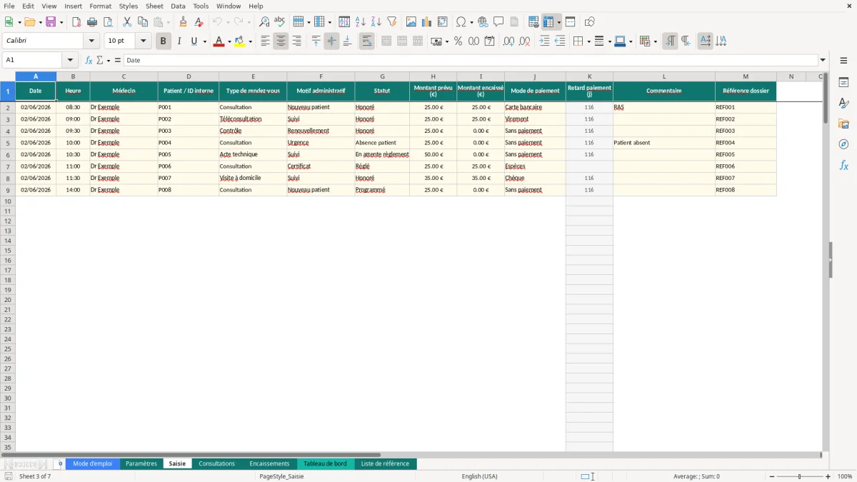
Task: Open the Sidebar Properties deck
Action: coord(843,82)
